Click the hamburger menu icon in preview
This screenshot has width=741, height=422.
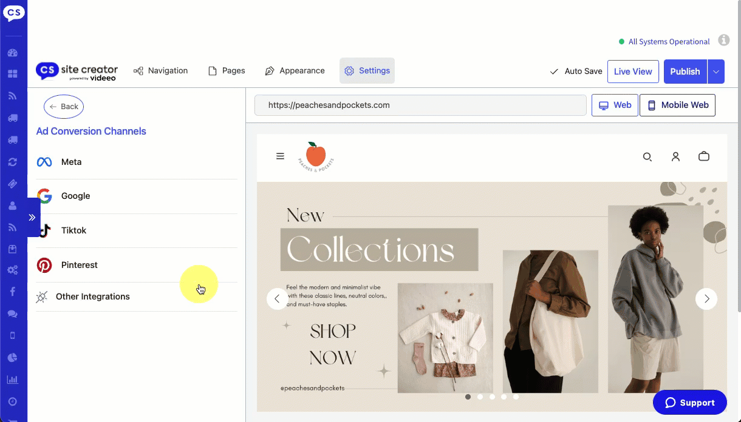click(x=280, y=156)
